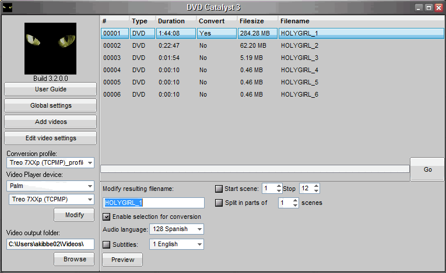Viewport: 446px width, 273px height.
Task: Decrease the Stop scene spinner value
Action: (x=316, y=192)
